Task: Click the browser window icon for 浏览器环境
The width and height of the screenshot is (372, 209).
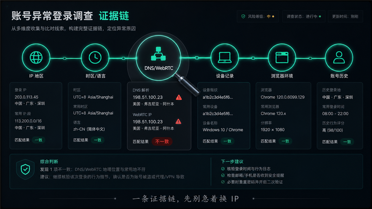Action: point(282,57)
